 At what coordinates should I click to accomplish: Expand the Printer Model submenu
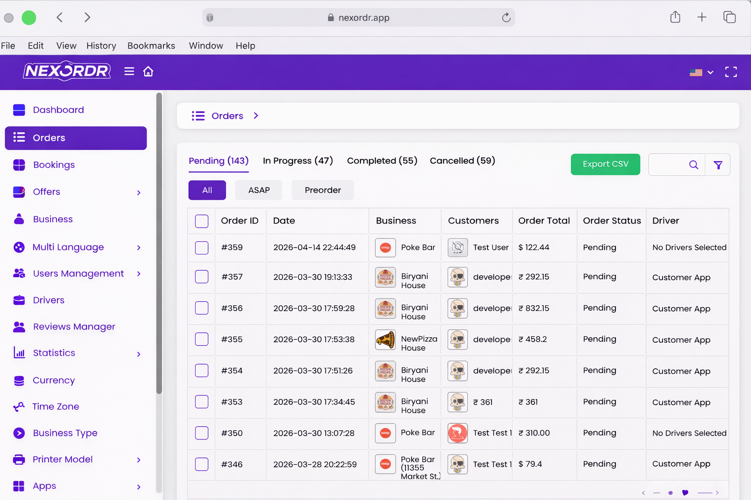coord(139,460)
